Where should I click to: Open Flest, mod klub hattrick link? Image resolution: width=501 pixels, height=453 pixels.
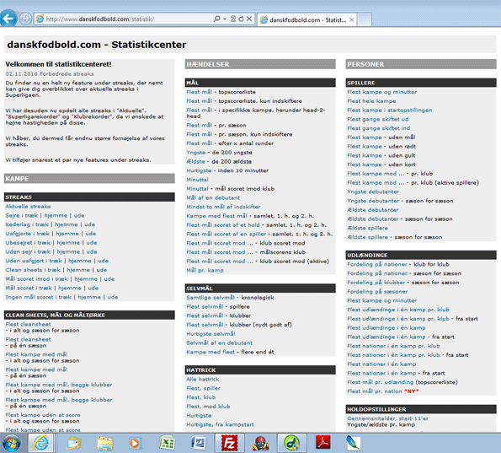[208, 407]
